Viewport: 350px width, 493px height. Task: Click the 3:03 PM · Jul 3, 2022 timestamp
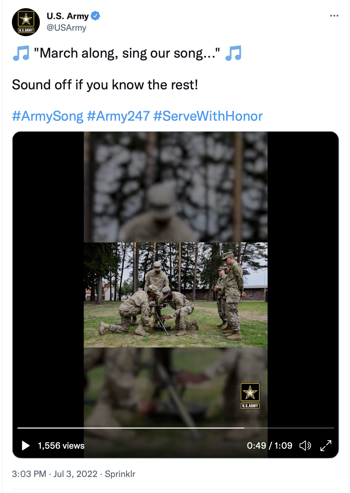click(x=54, y=474)
